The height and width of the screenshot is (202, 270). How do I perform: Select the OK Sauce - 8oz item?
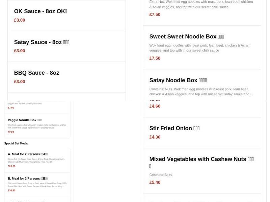[40, 11]
